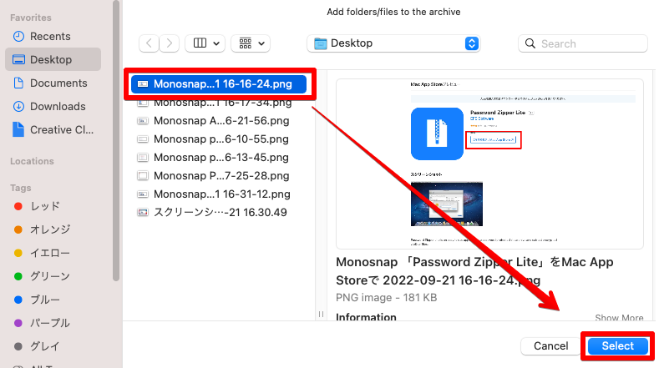Click the Creative Cloud file icon
The height and width of the screenshot is (368, 659).
(18, 129)
